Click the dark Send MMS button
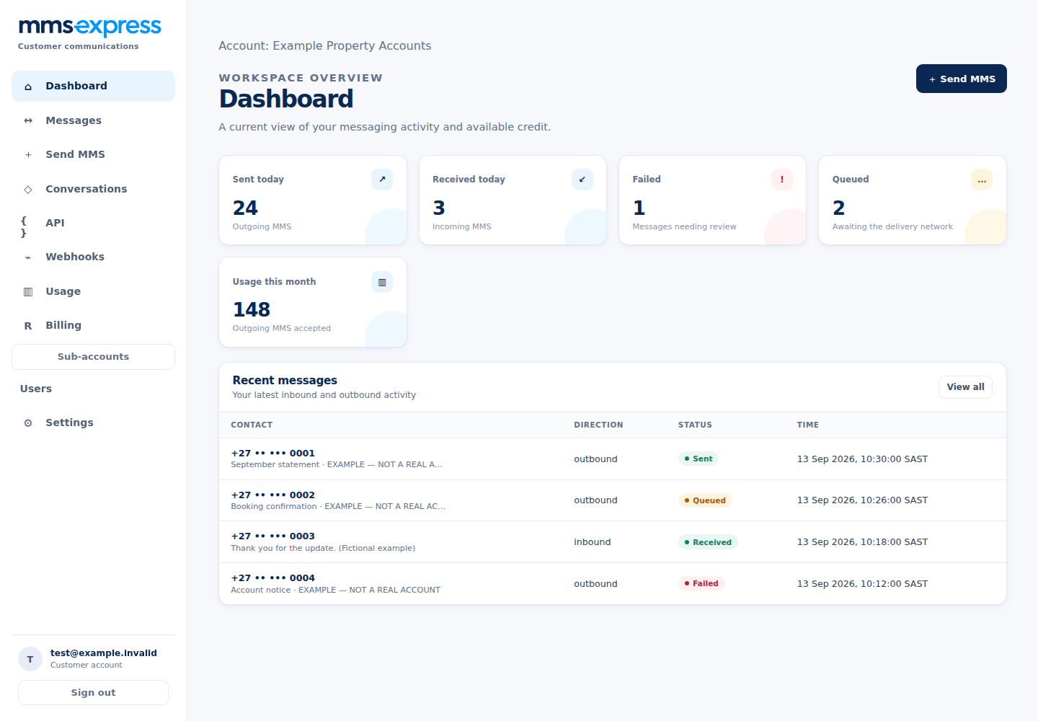This screenshot has height=721, width=1038. [x=962, y=79]
